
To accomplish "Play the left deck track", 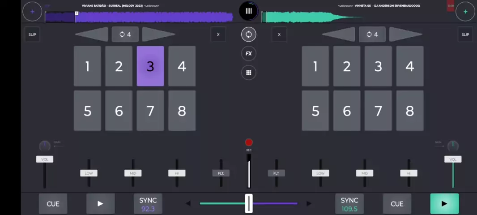I will point(100,204).
